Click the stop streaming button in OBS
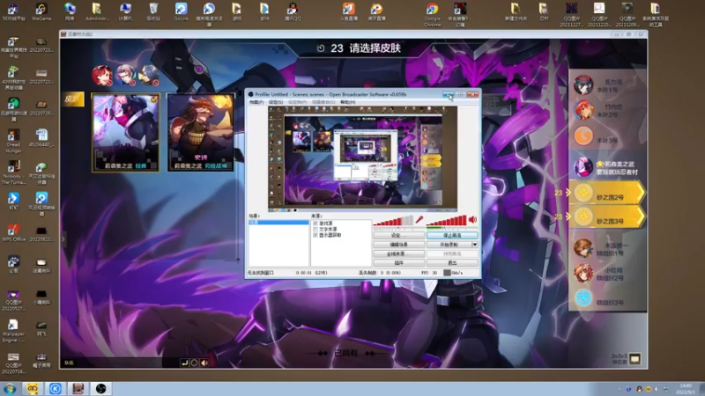 (x=452, y=235)
